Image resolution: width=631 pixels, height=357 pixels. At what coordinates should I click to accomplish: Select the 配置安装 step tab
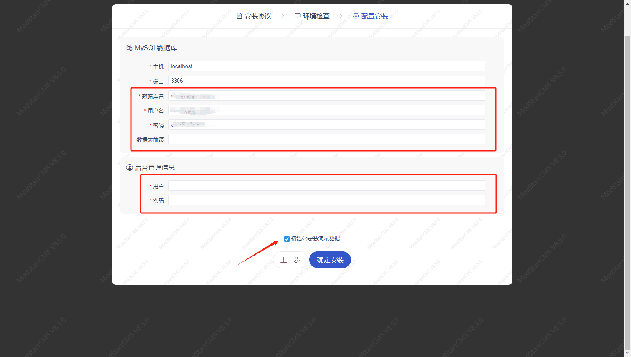[371, 16]
